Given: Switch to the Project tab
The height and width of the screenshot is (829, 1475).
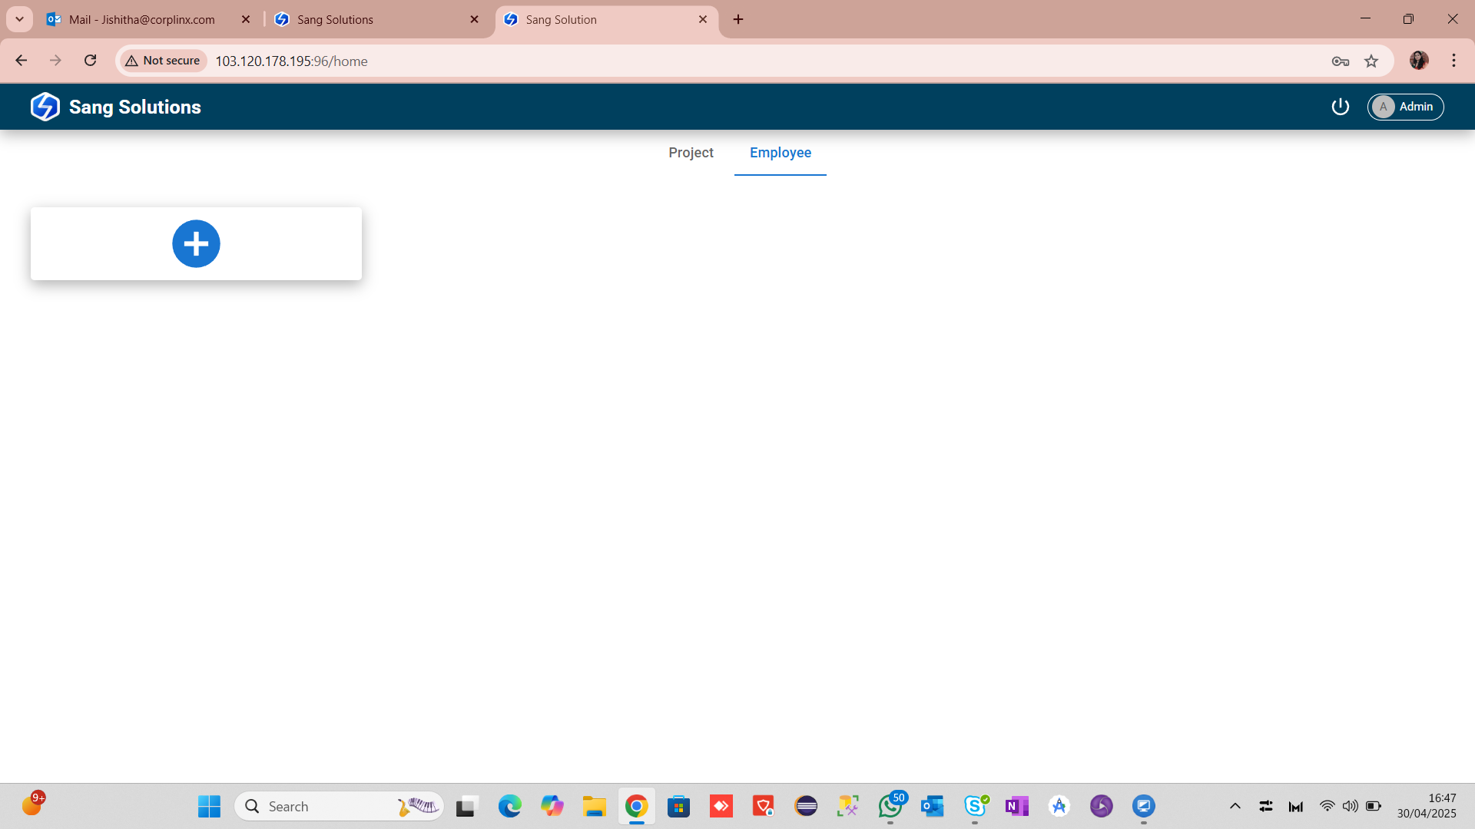Looking at the screenshot, I should [x=691, y=153].
